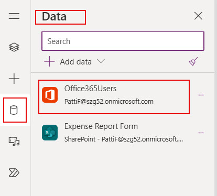Viewport: 217px width, 196px height.
Task: Open the Power Automate icon in sidebar
Action: pyautogui.click(x=14, y=173)
